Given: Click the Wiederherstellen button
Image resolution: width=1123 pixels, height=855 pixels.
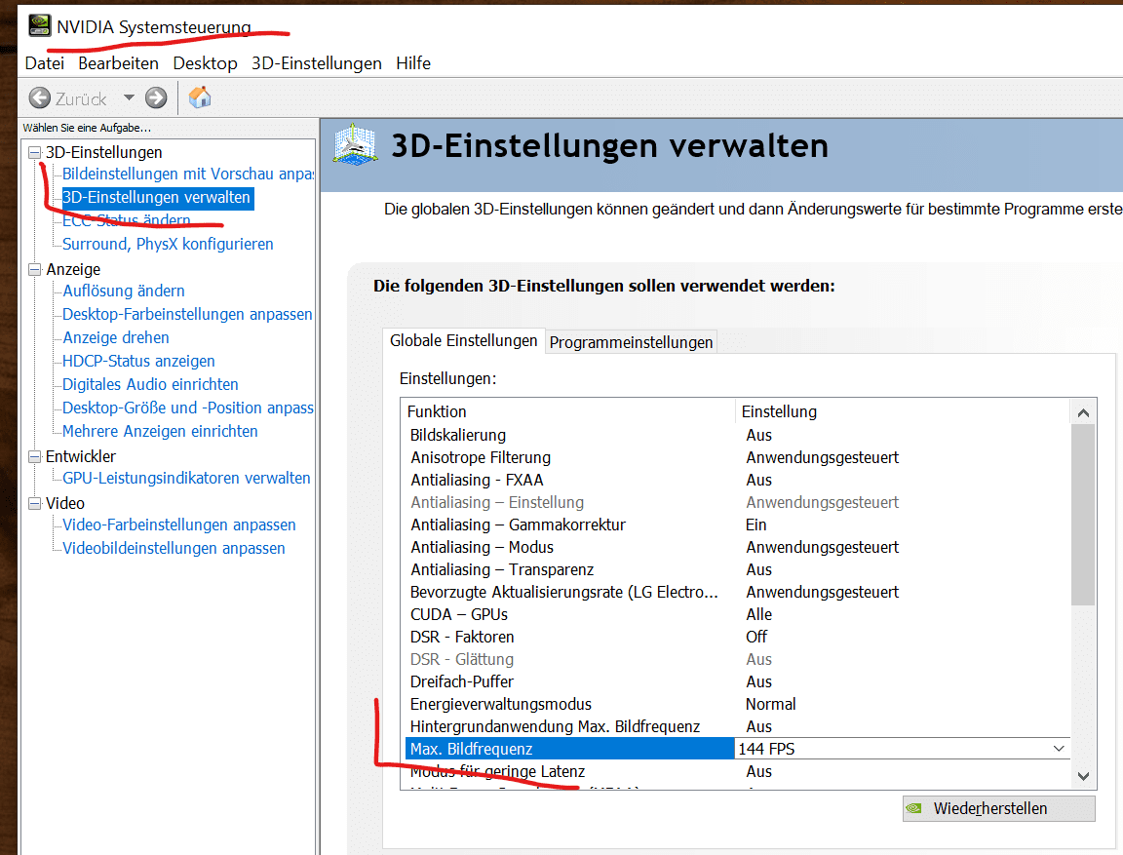Looking at the screenshot, I should click(x=998, y=808).
